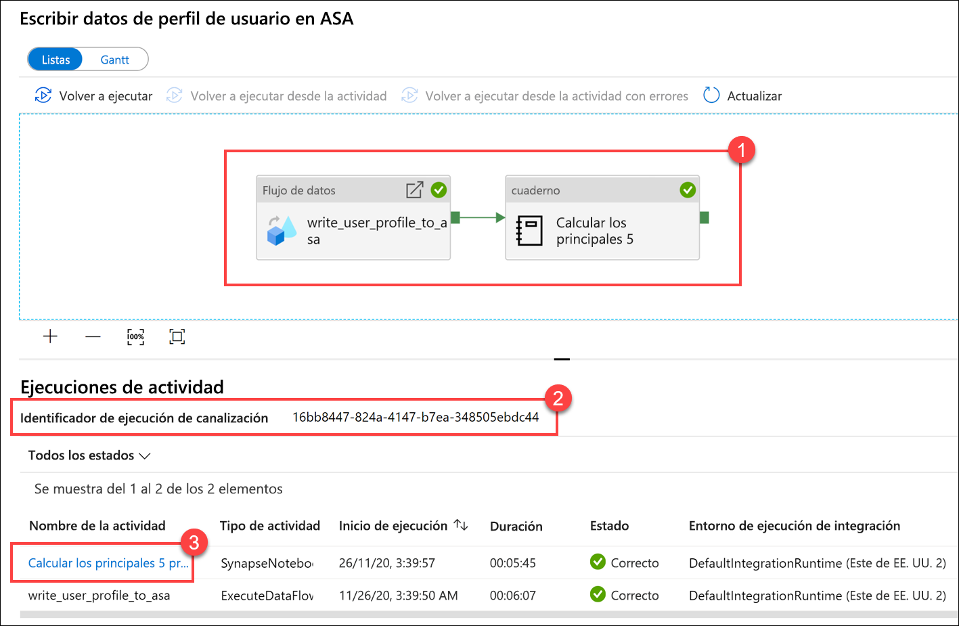959x626 pixels.
Task: Click the Ejecuciones de actividad heading
Action: (122, 387)
